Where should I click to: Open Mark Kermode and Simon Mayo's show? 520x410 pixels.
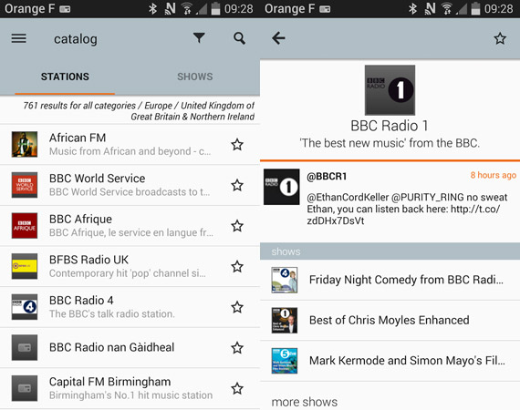pos(390,361)
